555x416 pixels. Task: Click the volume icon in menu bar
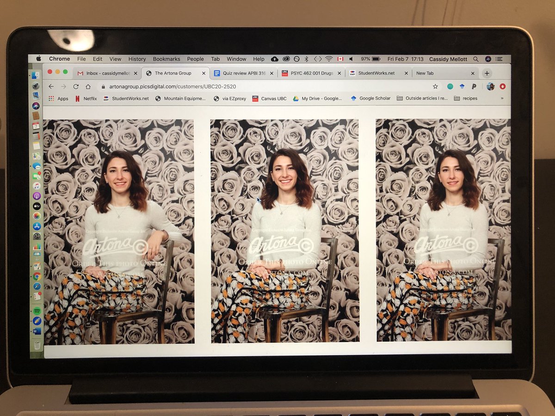351,59
